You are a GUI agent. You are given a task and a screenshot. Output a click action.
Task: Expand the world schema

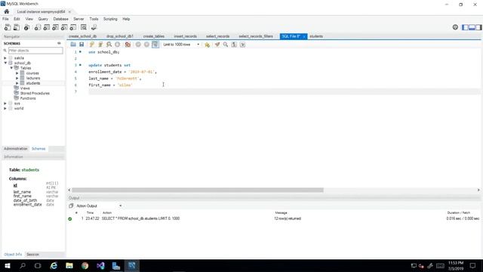click(x=5, y=108)
